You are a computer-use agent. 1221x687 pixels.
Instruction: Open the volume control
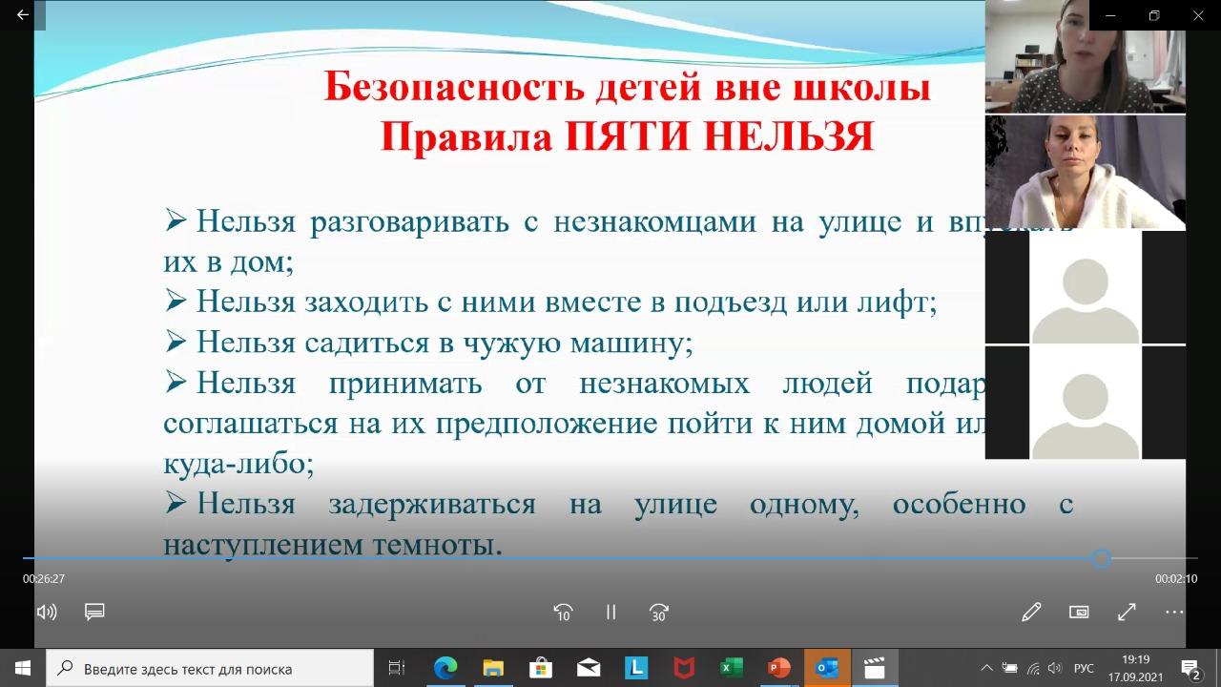tap(47, 613)
